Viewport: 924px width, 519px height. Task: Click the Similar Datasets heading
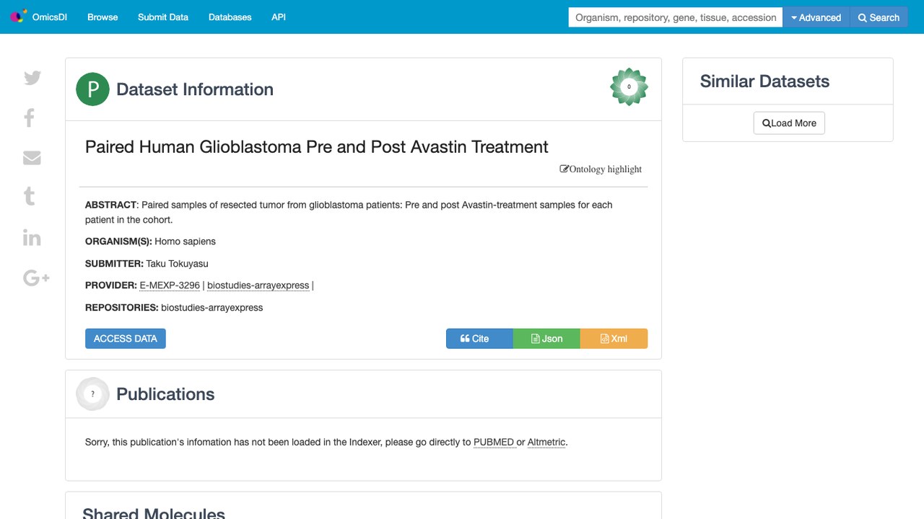[x=764, y=81]
